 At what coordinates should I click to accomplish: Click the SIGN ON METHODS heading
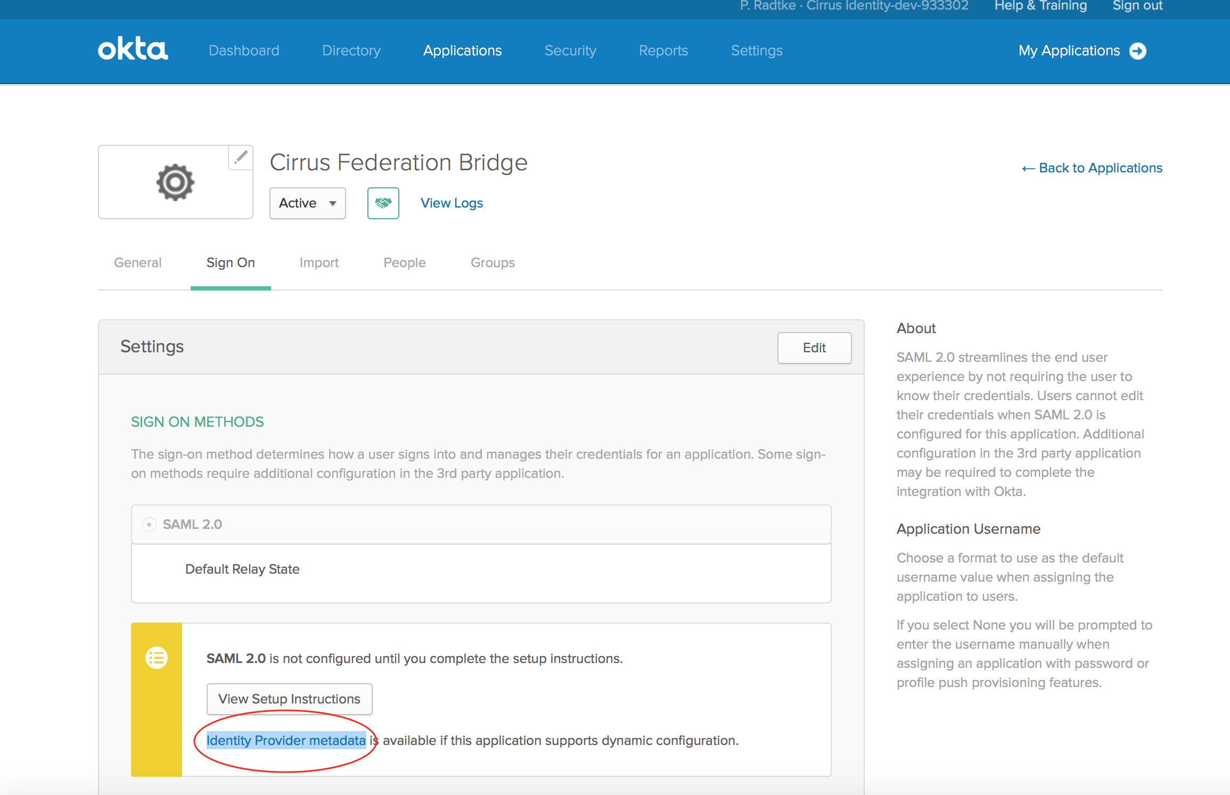198,422
